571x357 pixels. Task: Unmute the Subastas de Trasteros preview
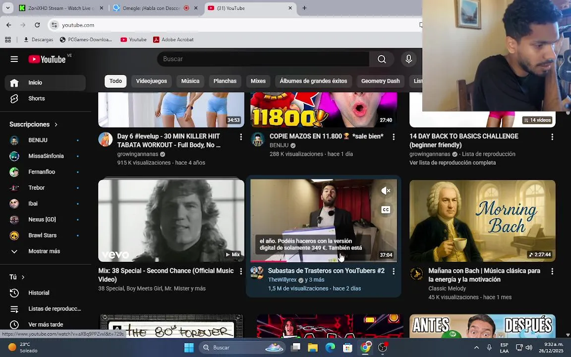[386, 190]
